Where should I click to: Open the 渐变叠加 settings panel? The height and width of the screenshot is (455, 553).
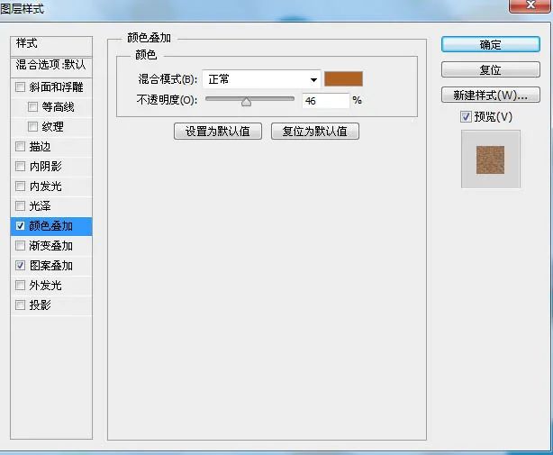click(51, 246)
